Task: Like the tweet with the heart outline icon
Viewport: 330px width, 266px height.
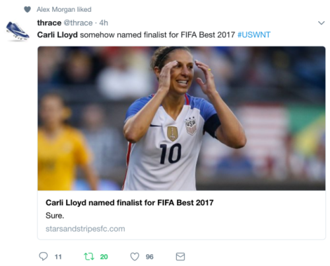Action: pyautogui.click(x=135, y=257)
